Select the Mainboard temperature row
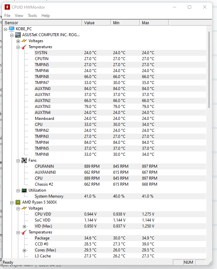The height and width of the screenshot is (269, 217). (x=120, y=119)
